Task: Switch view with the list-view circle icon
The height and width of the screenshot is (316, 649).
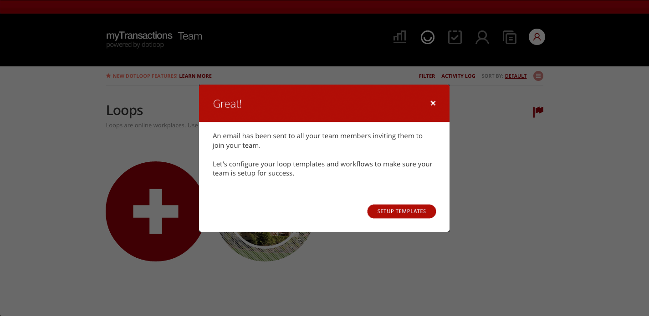Action: (x=538, y=76)
